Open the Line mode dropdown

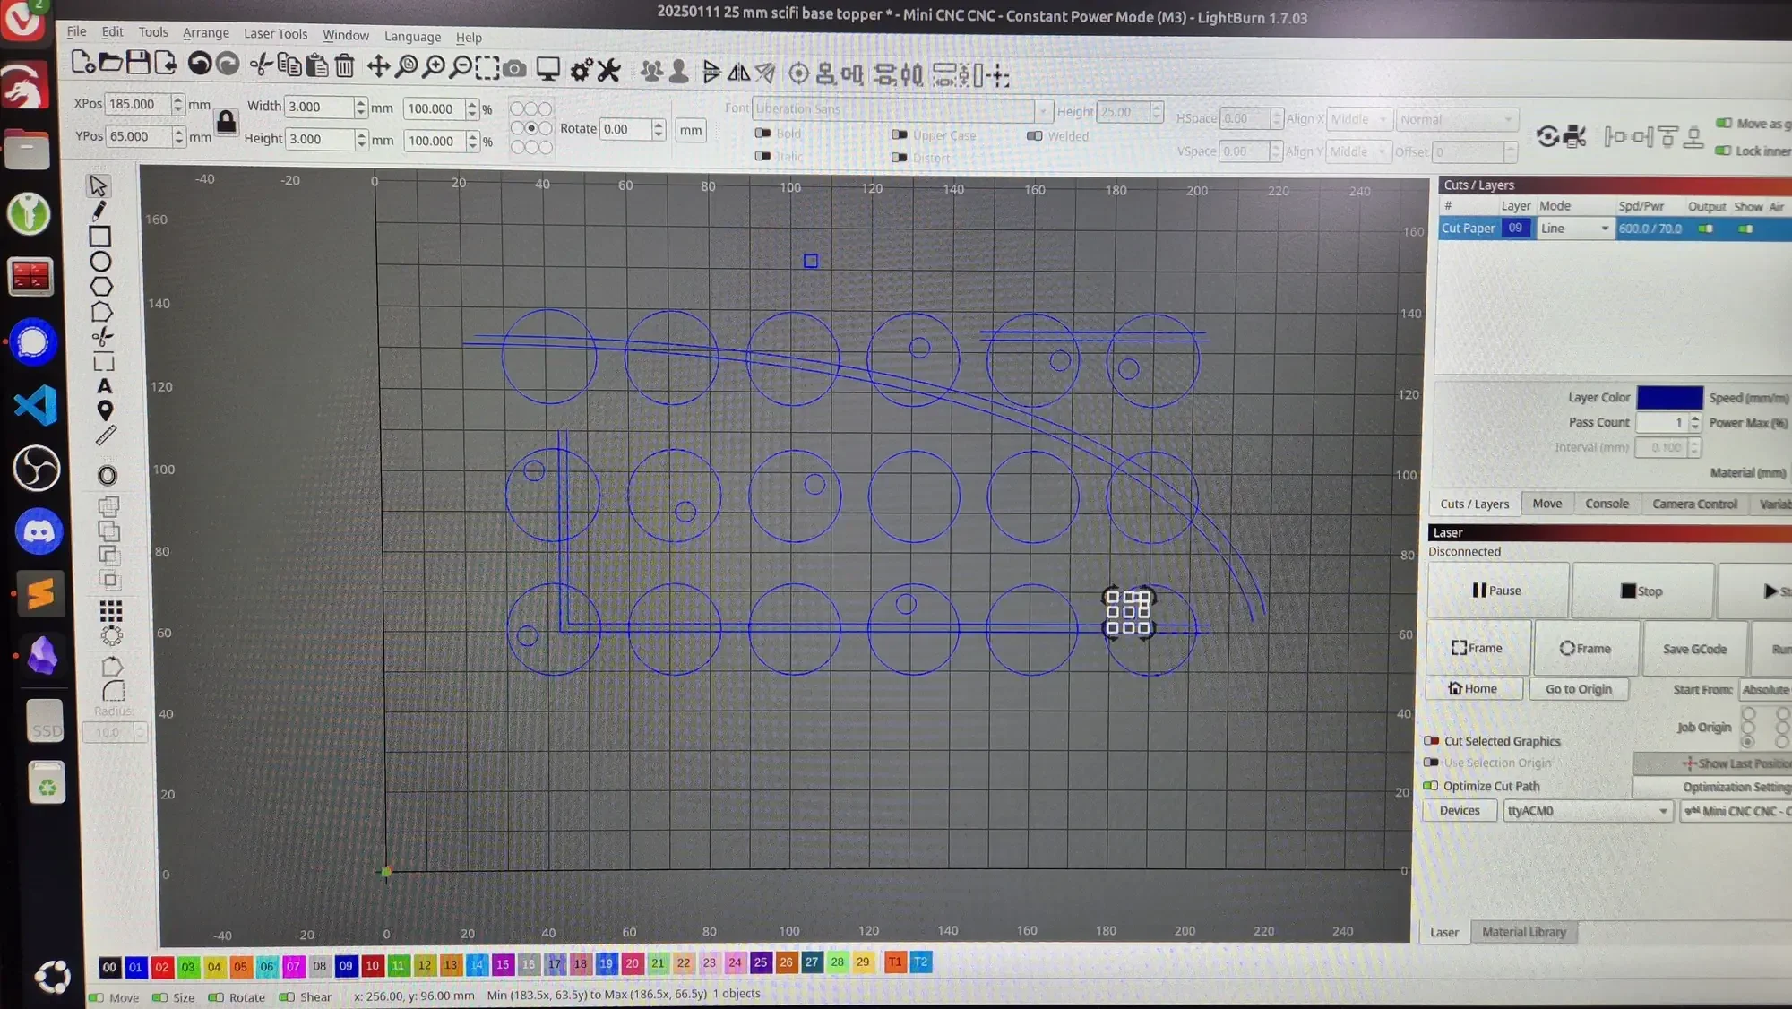tap(1574, 229)
